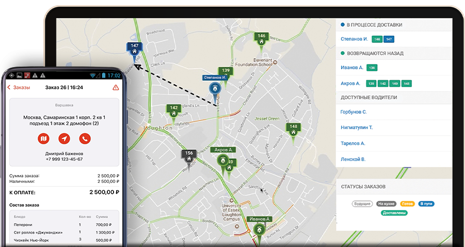This screenshot has height=247, width=465.
Task: Open the map button in phone order
Action: point(43,138)
